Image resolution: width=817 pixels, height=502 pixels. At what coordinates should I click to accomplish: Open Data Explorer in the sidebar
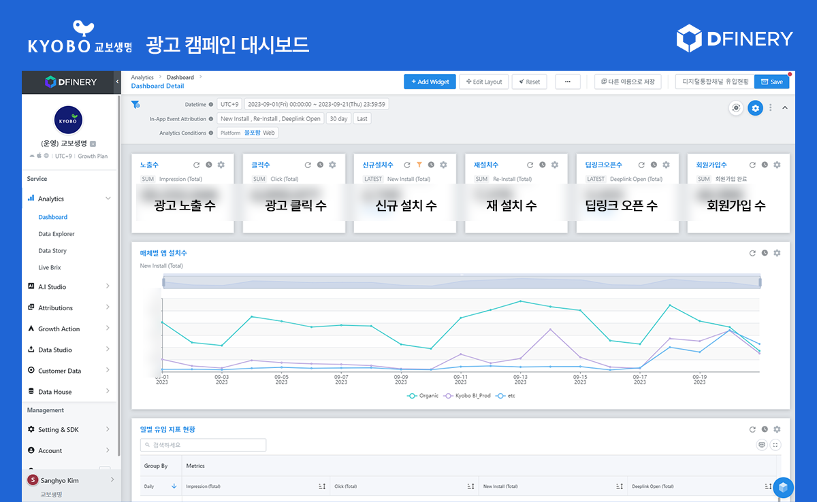57,234
